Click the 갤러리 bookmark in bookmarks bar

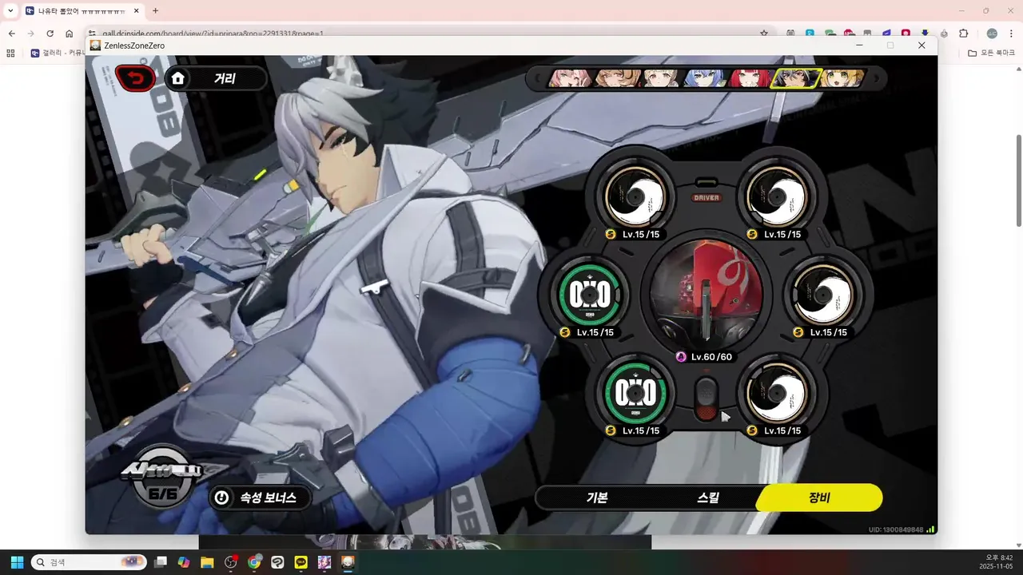[58, 54]
